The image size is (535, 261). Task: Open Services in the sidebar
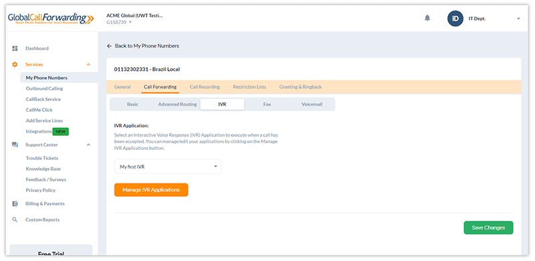[34, 64]
